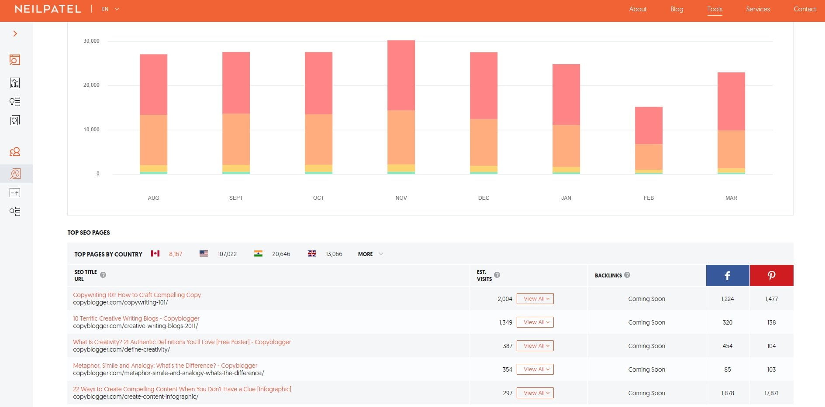Select the India flag country filter

click(258, 253)
